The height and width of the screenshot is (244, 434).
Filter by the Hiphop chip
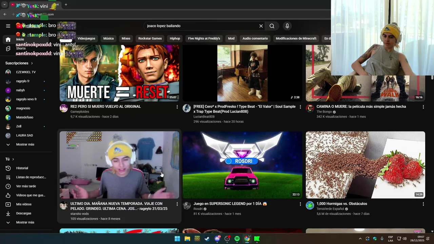[x=175, y=39]
